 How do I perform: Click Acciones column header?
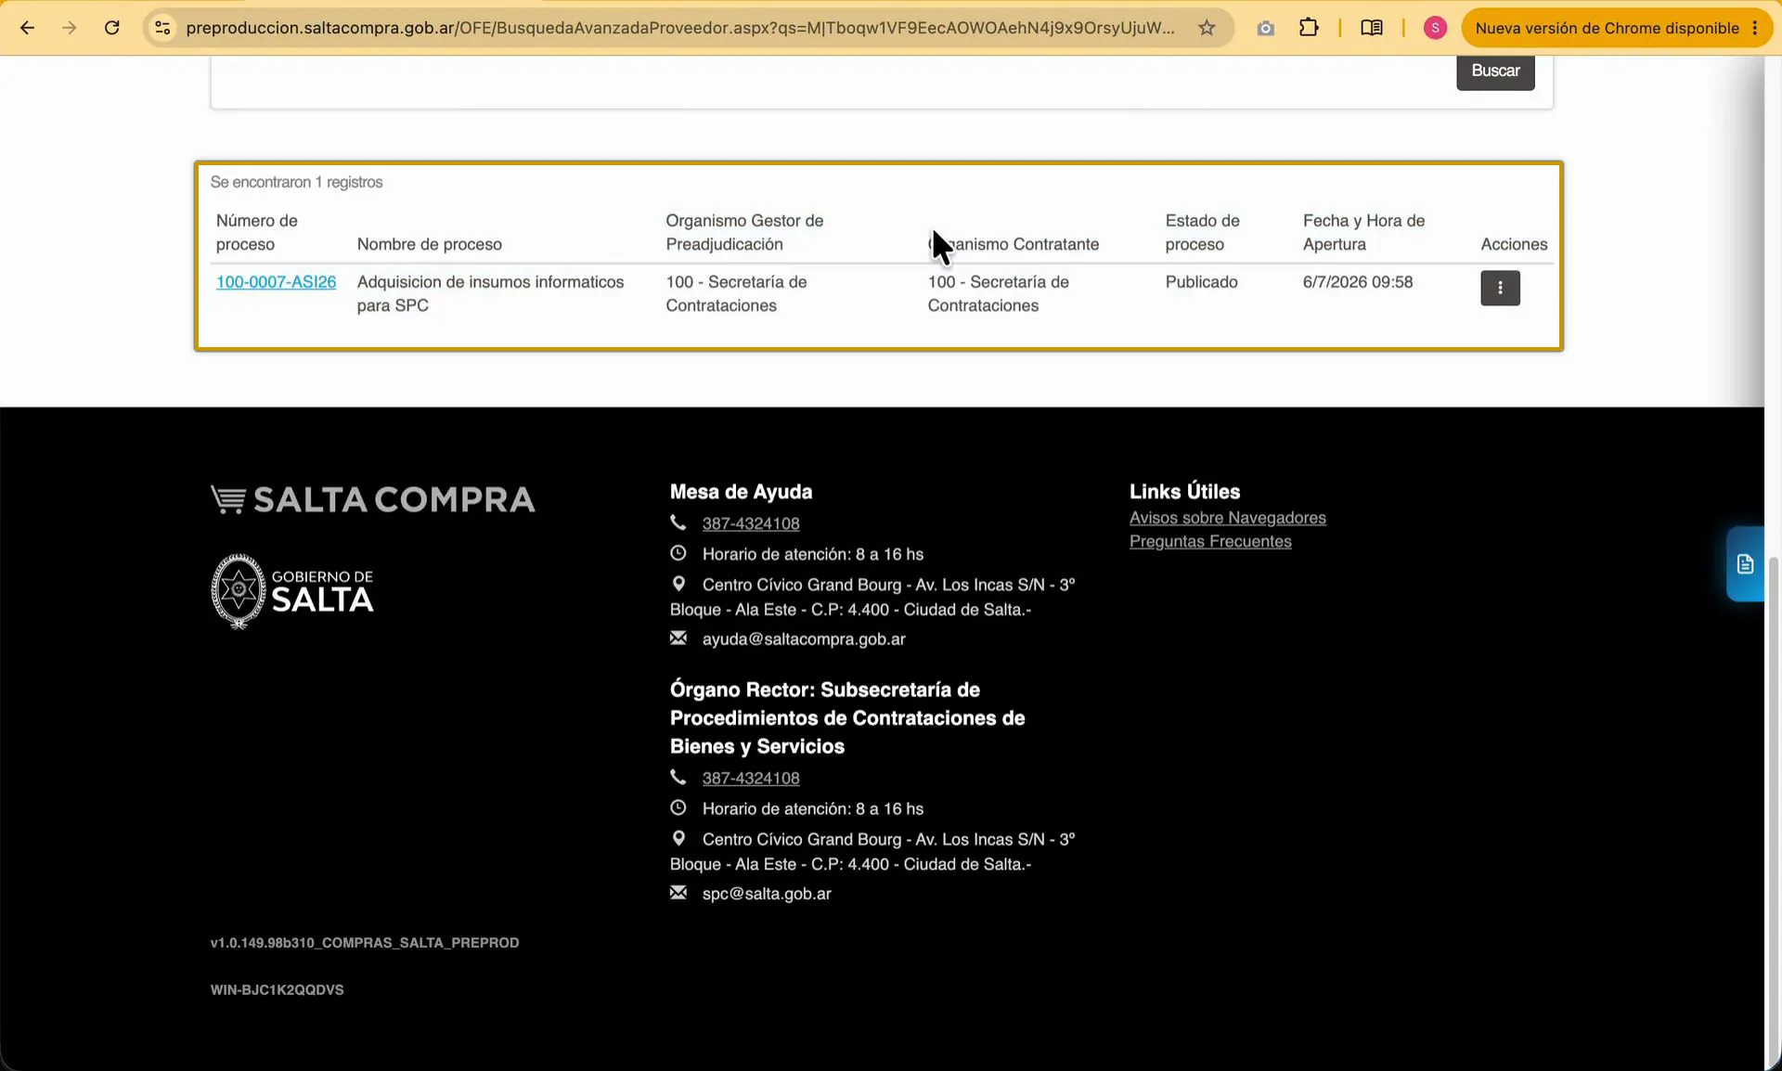point(1514,244)
